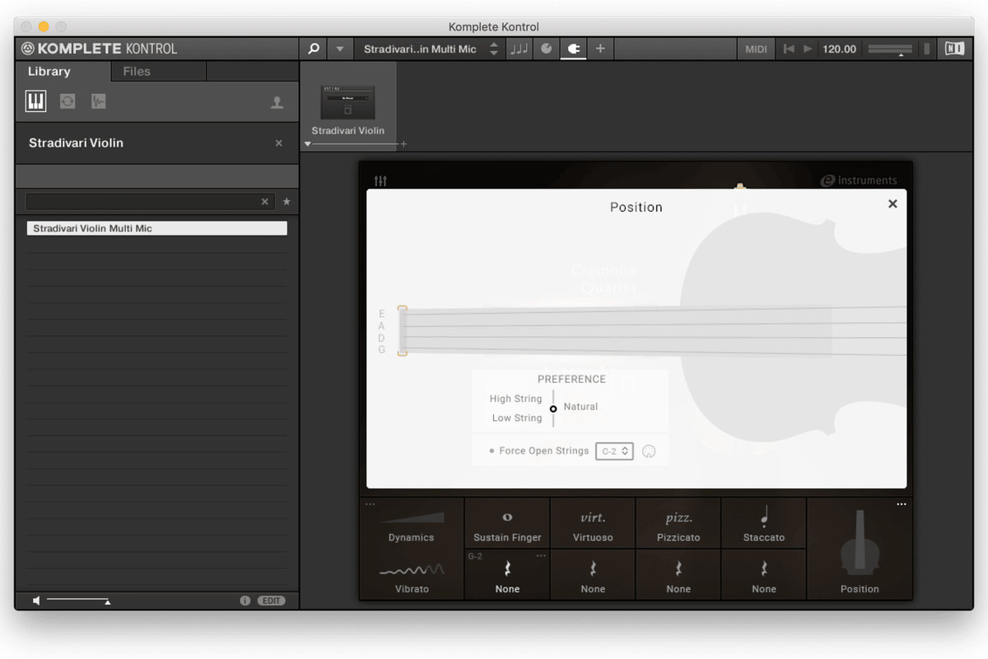Toggle the favorites star filter

pyautogui.click(x=287, y=201)
